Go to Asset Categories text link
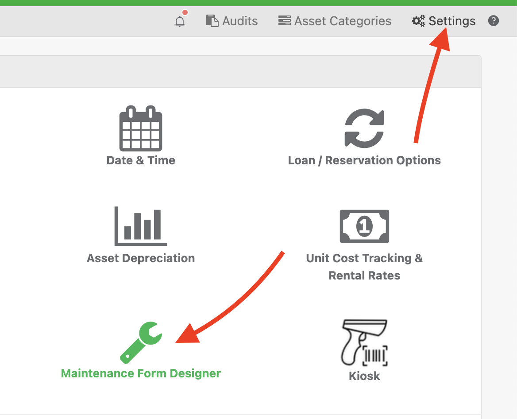The width and height of the screenshot is (517, 419). pos(343,21)
